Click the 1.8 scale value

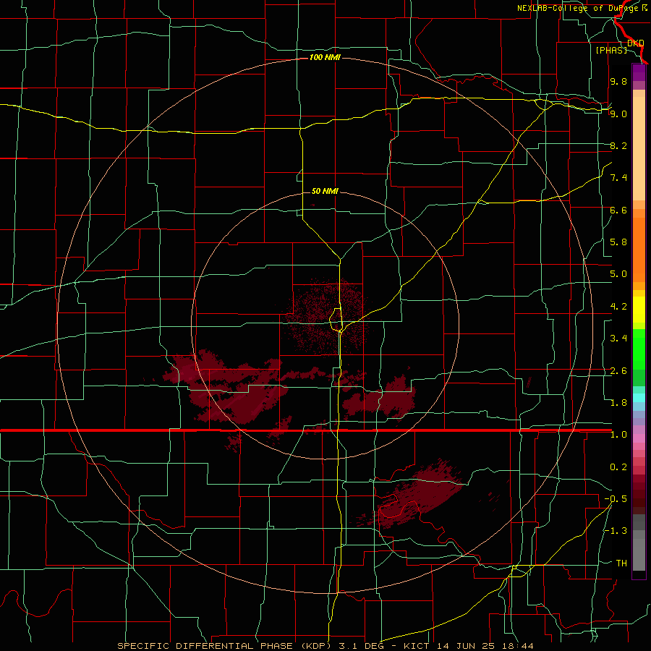pos(618,403)
